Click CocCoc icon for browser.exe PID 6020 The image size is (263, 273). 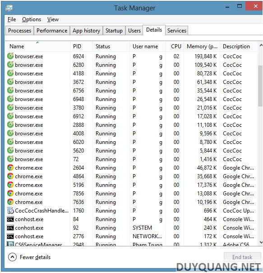click(10, 142)
